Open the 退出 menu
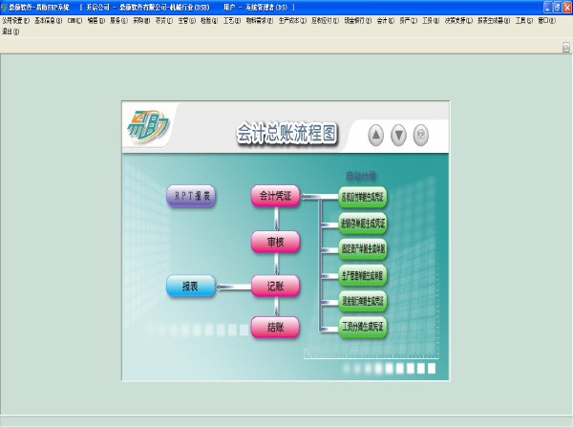This screenshot has height=427, width=573. coord(11,32)
